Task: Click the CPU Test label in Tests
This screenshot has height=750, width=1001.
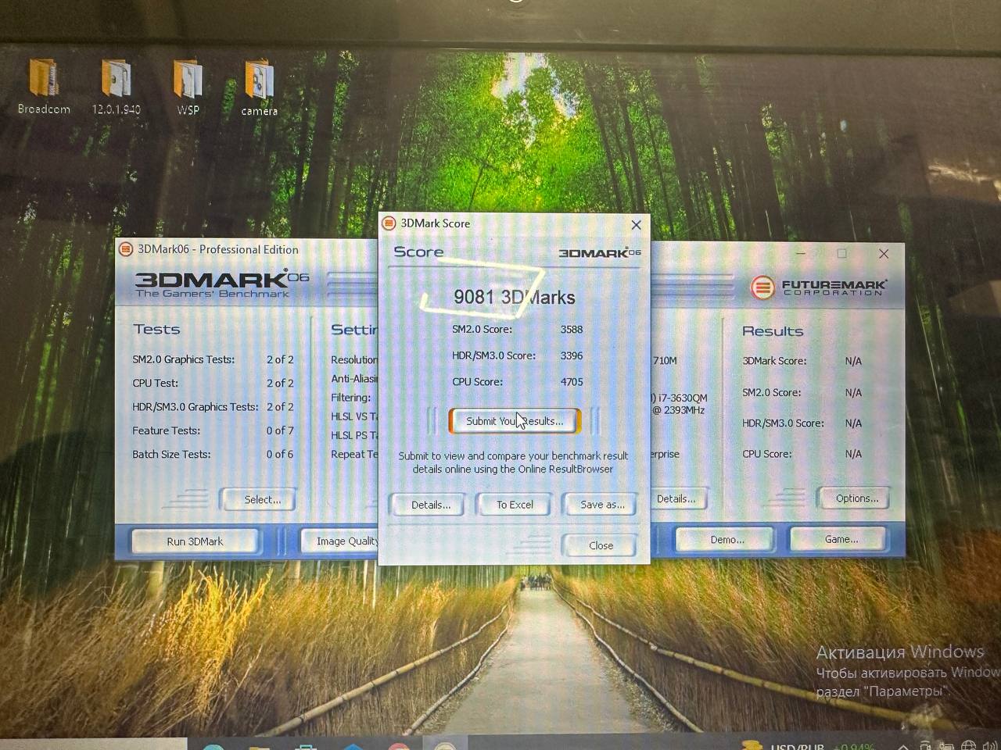Action: click(x=155, y=383)
